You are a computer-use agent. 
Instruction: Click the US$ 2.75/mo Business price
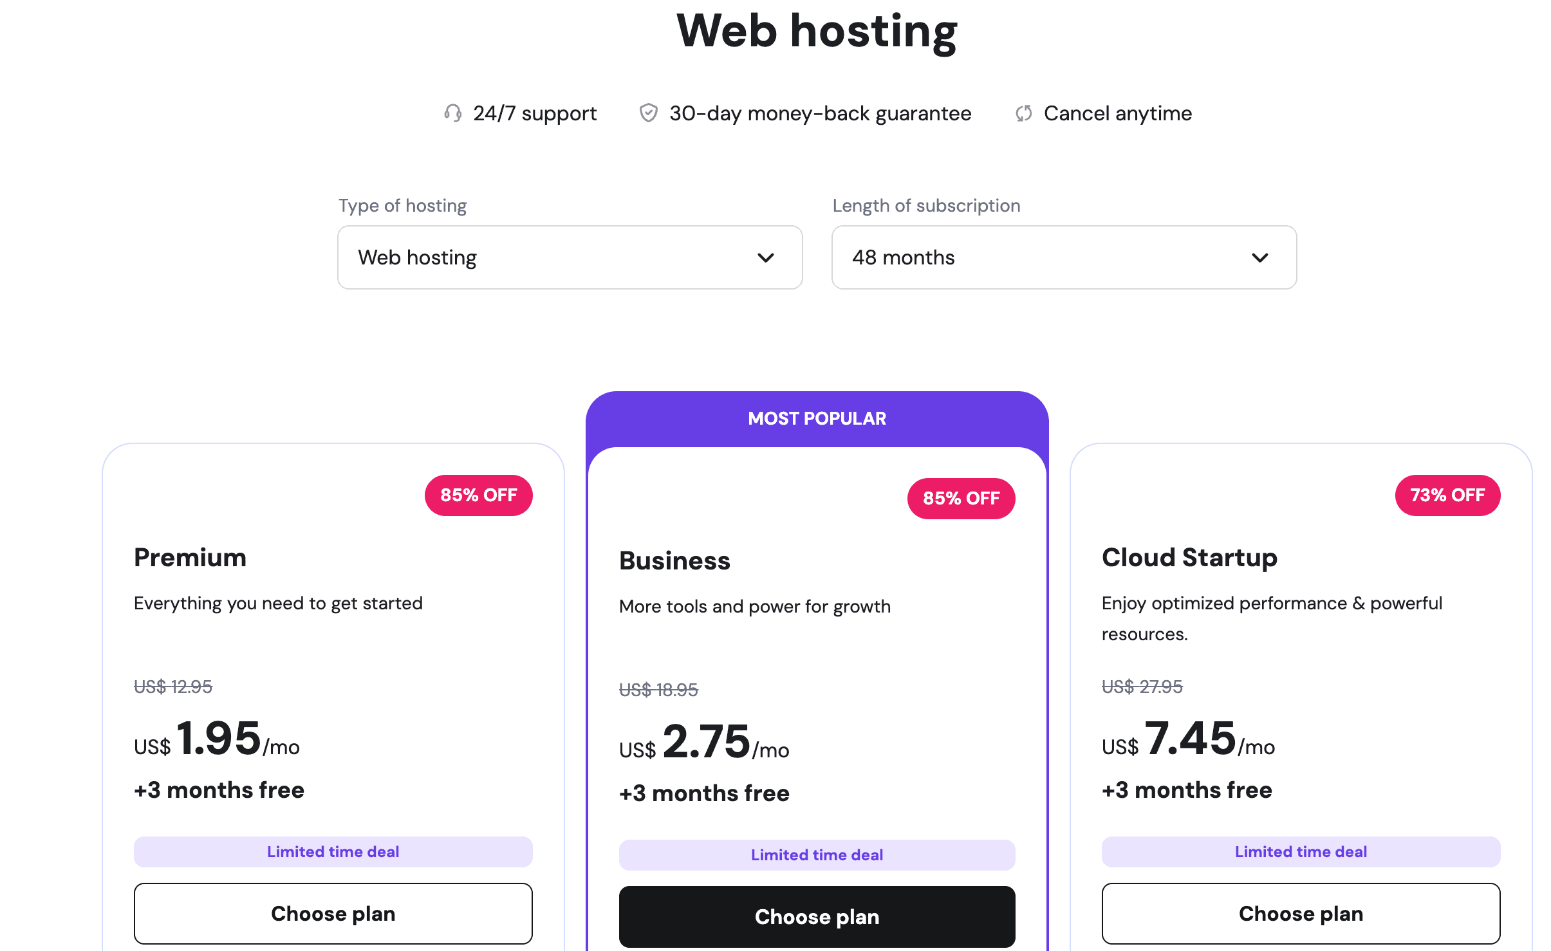703,745
